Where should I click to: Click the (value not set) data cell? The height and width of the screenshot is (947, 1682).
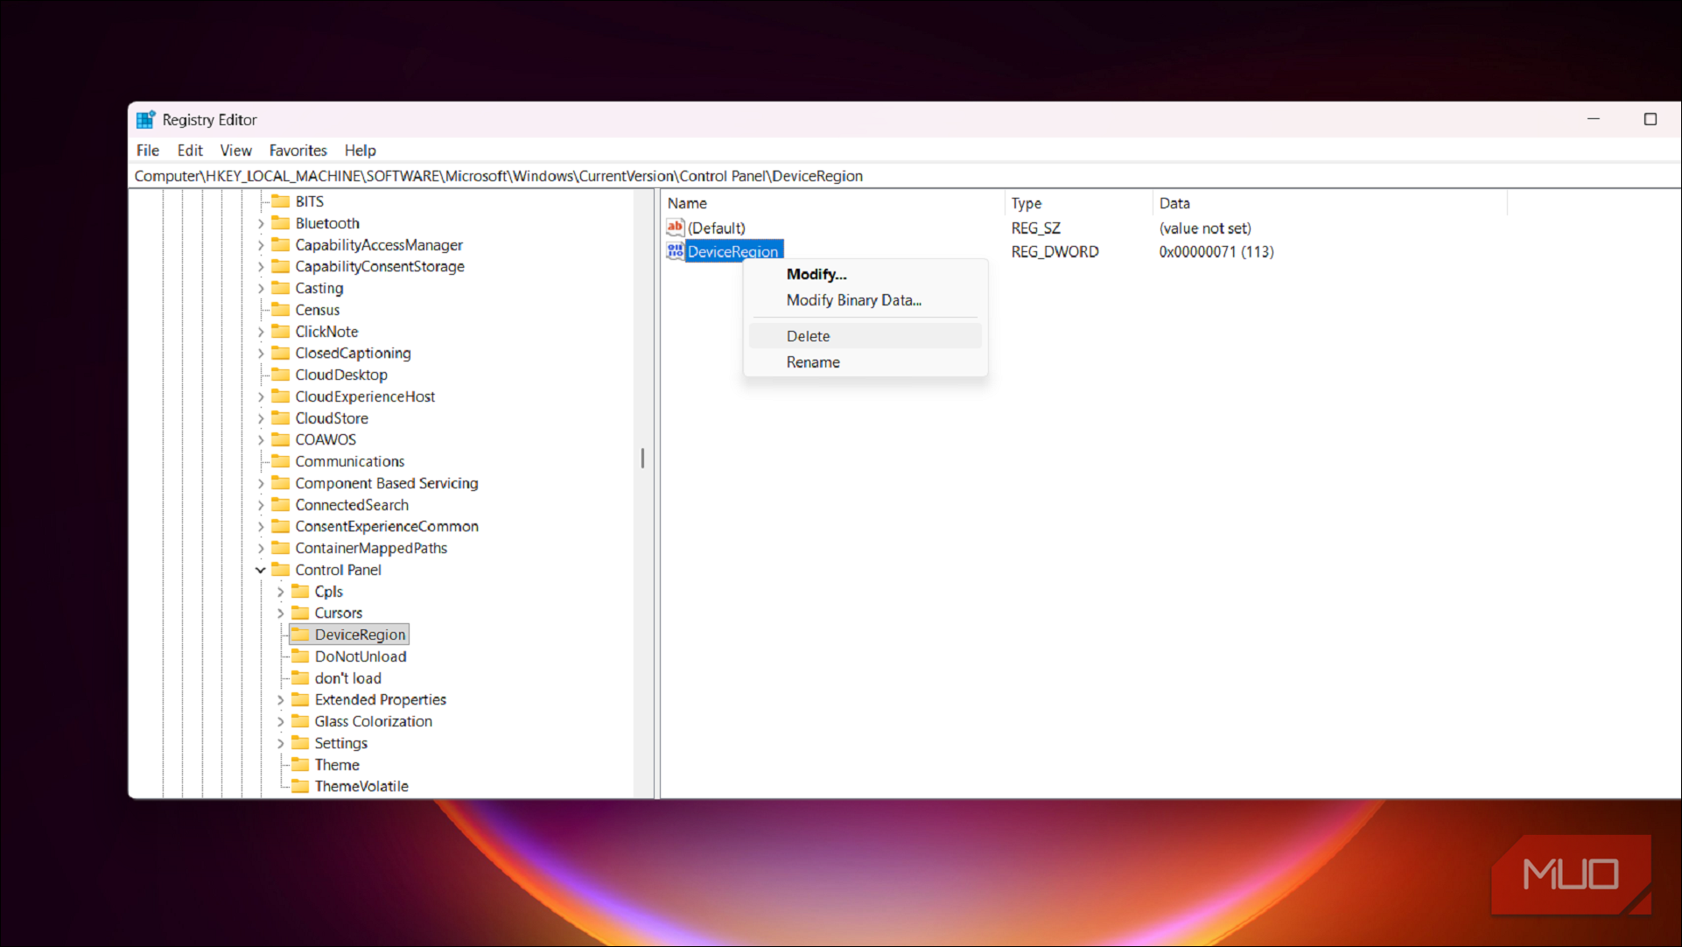pyautogui.click(x=1205, y=228)
